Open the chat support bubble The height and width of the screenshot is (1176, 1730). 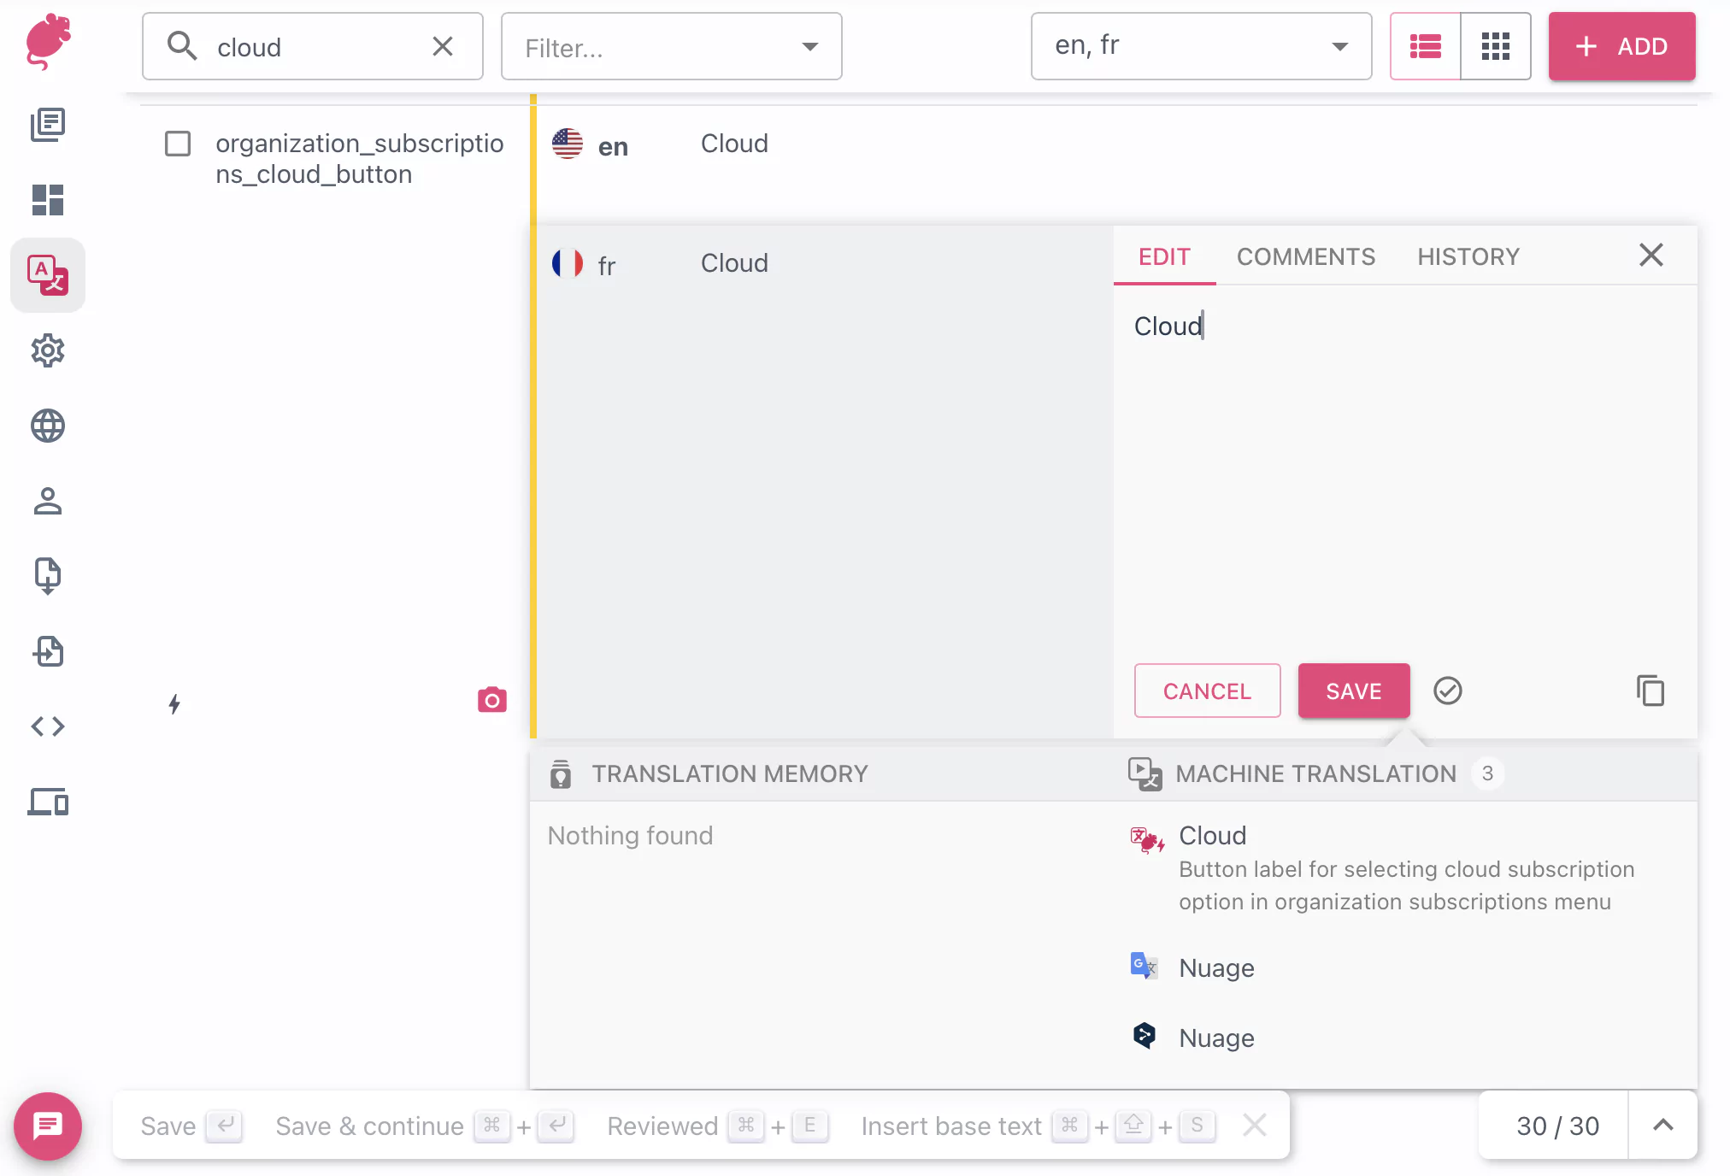[48, 1126]
